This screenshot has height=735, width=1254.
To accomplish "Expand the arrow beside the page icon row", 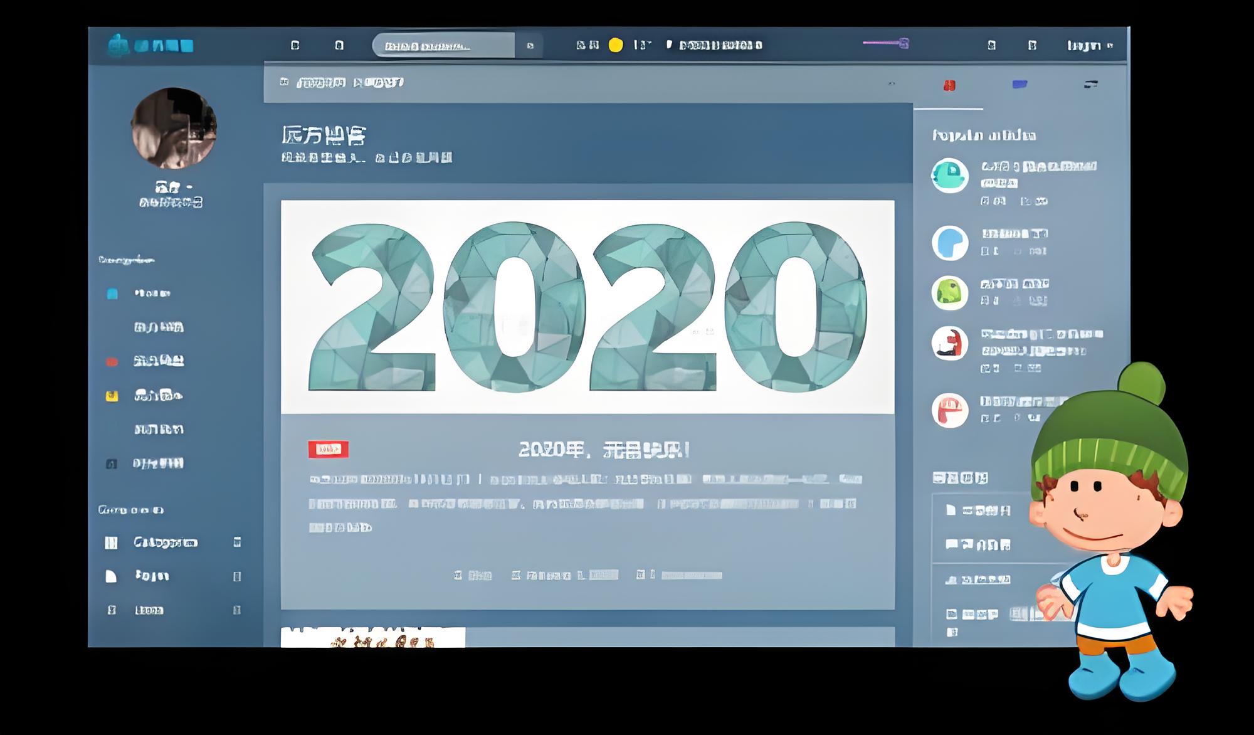I will [237, 576].
